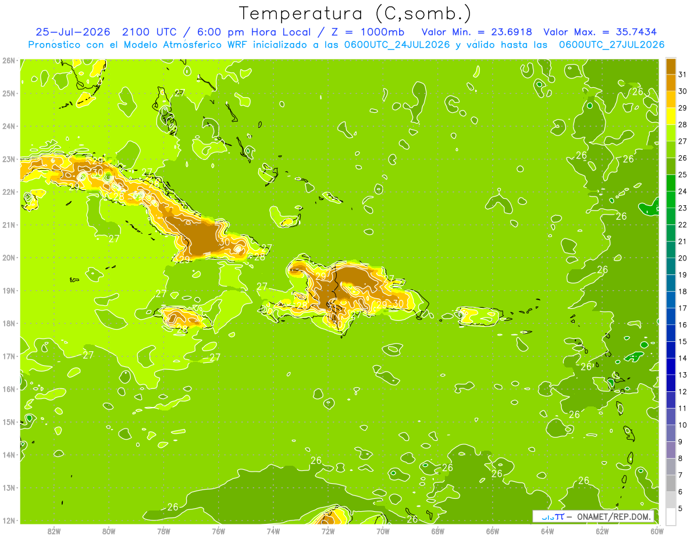This screenshot has height=539, width=698.
Task: Click valid-until time '0600UTC_27JUL2026'
Action: click(611, 45)
